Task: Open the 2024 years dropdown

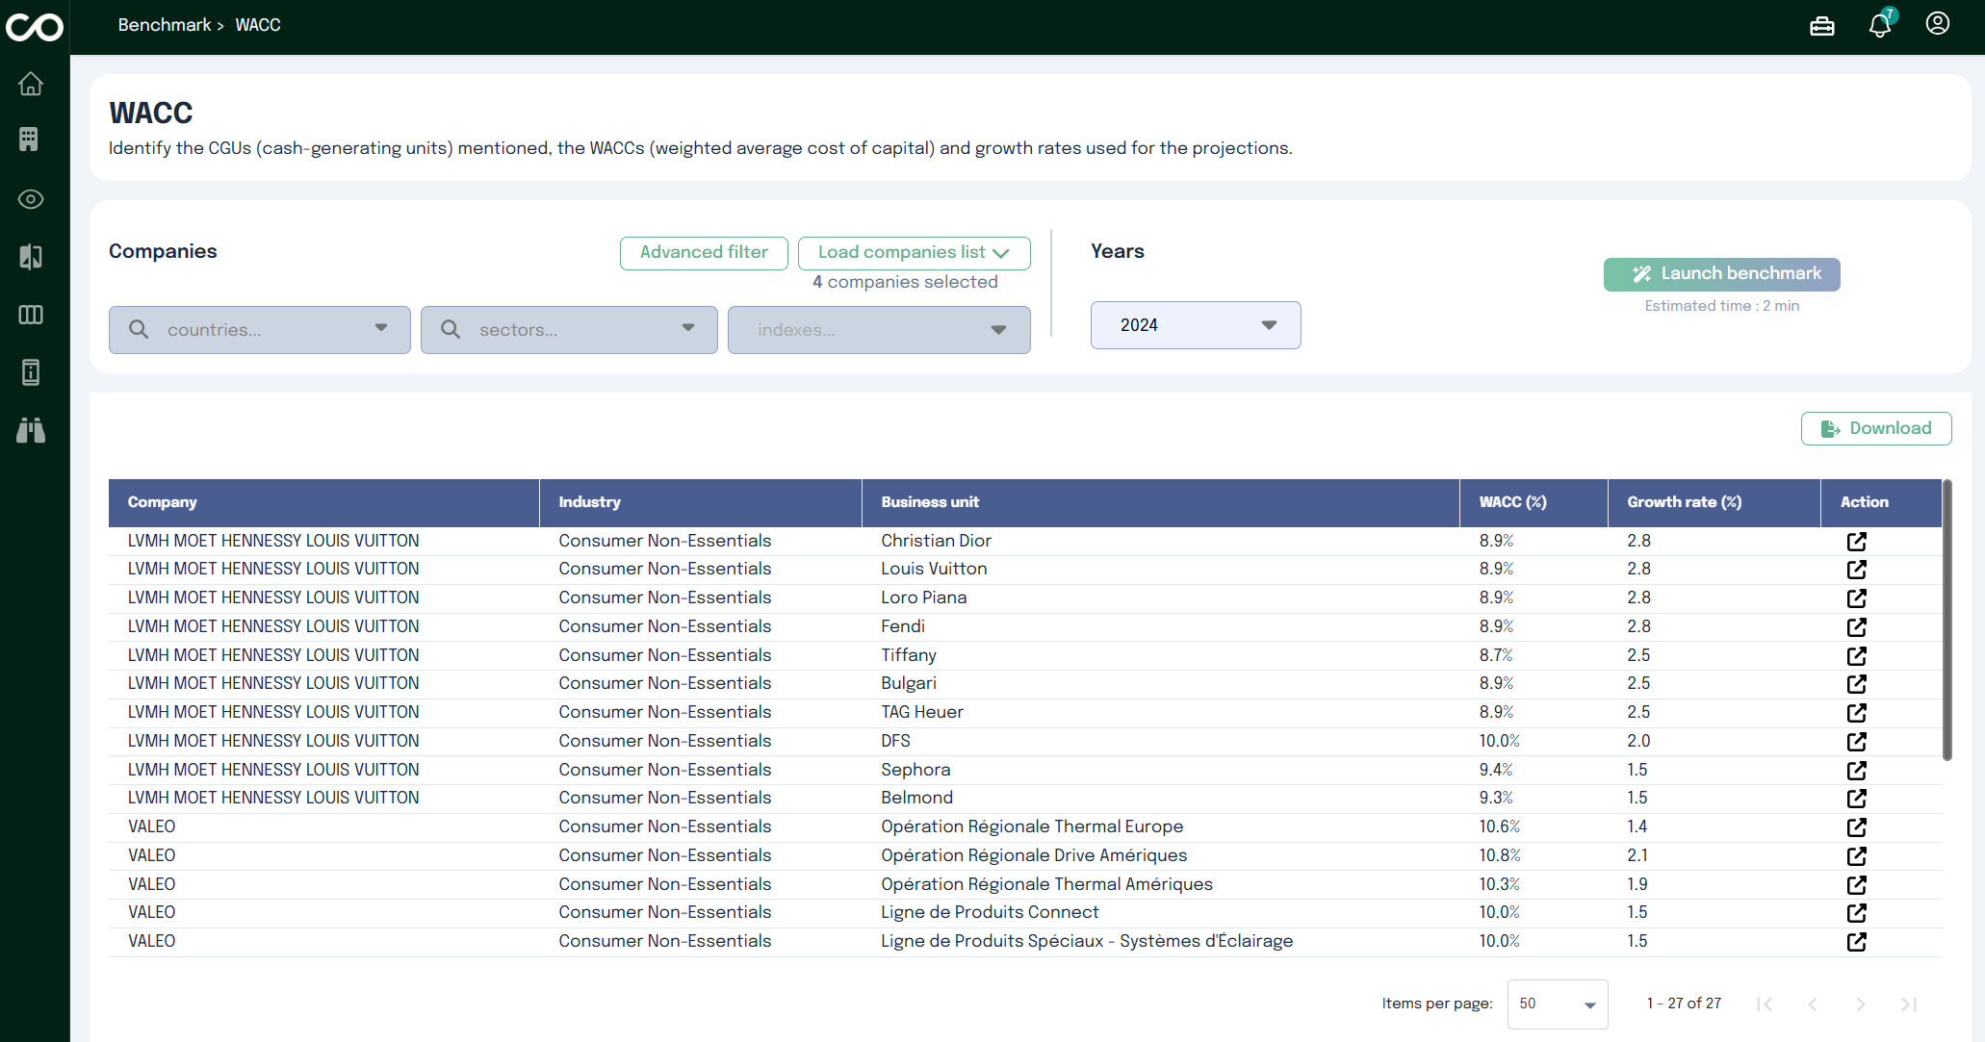Action: coord(1195,325)
